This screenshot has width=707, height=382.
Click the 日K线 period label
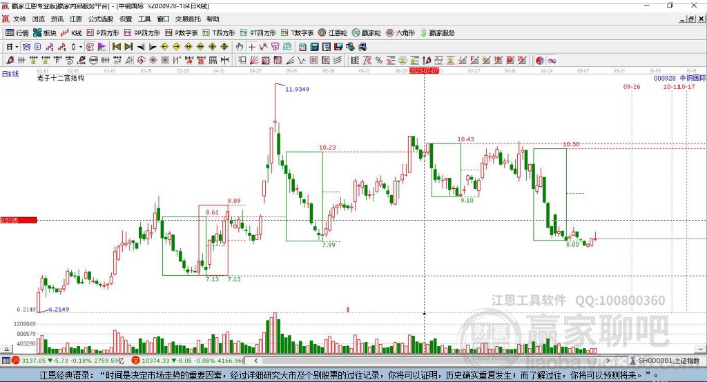click(x=10, y=74)
